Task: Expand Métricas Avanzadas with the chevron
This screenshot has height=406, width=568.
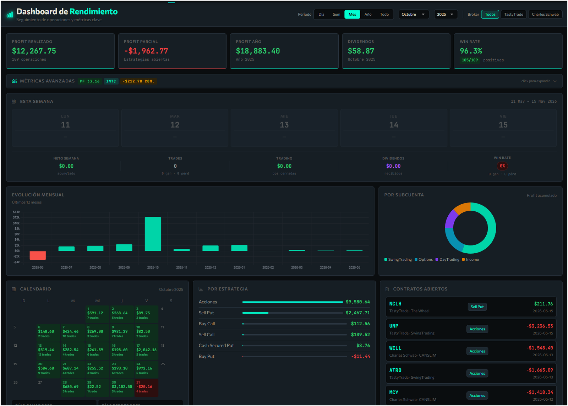Action: pyautogui.click(x=555, y=81)
